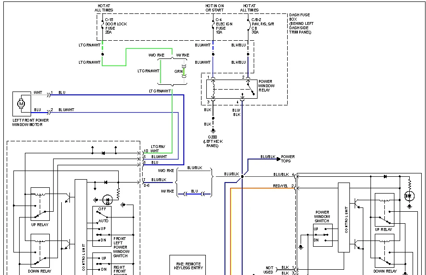Screen dimensions: 426x275
Task: Click the DASH FUSE BOX description text
Action: coord(301,23)
